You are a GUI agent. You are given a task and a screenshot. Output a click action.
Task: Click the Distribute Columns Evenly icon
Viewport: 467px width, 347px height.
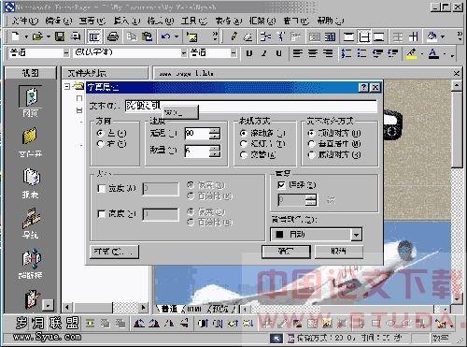[x=414, y=36]
